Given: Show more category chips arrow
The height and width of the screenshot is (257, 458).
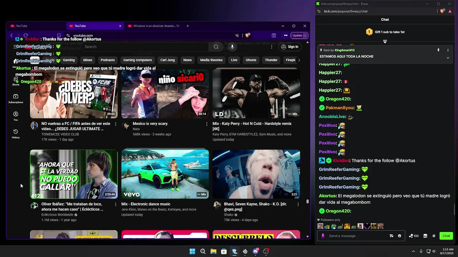Looking at the screenshot, I should point(299,60).
